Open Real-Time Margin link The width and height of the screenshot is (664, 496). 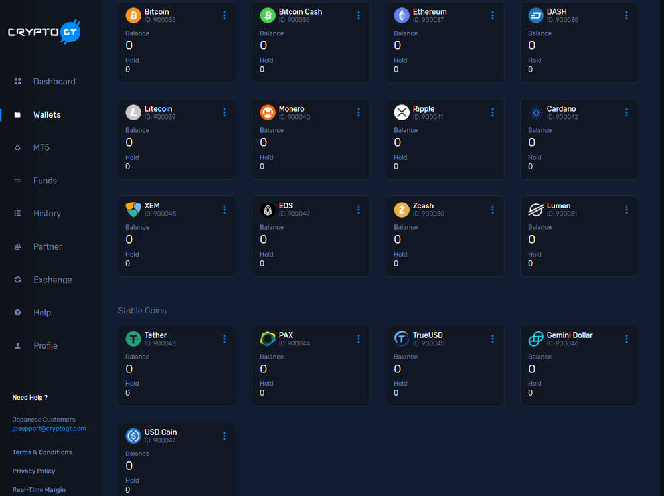[x=39, y=489]
